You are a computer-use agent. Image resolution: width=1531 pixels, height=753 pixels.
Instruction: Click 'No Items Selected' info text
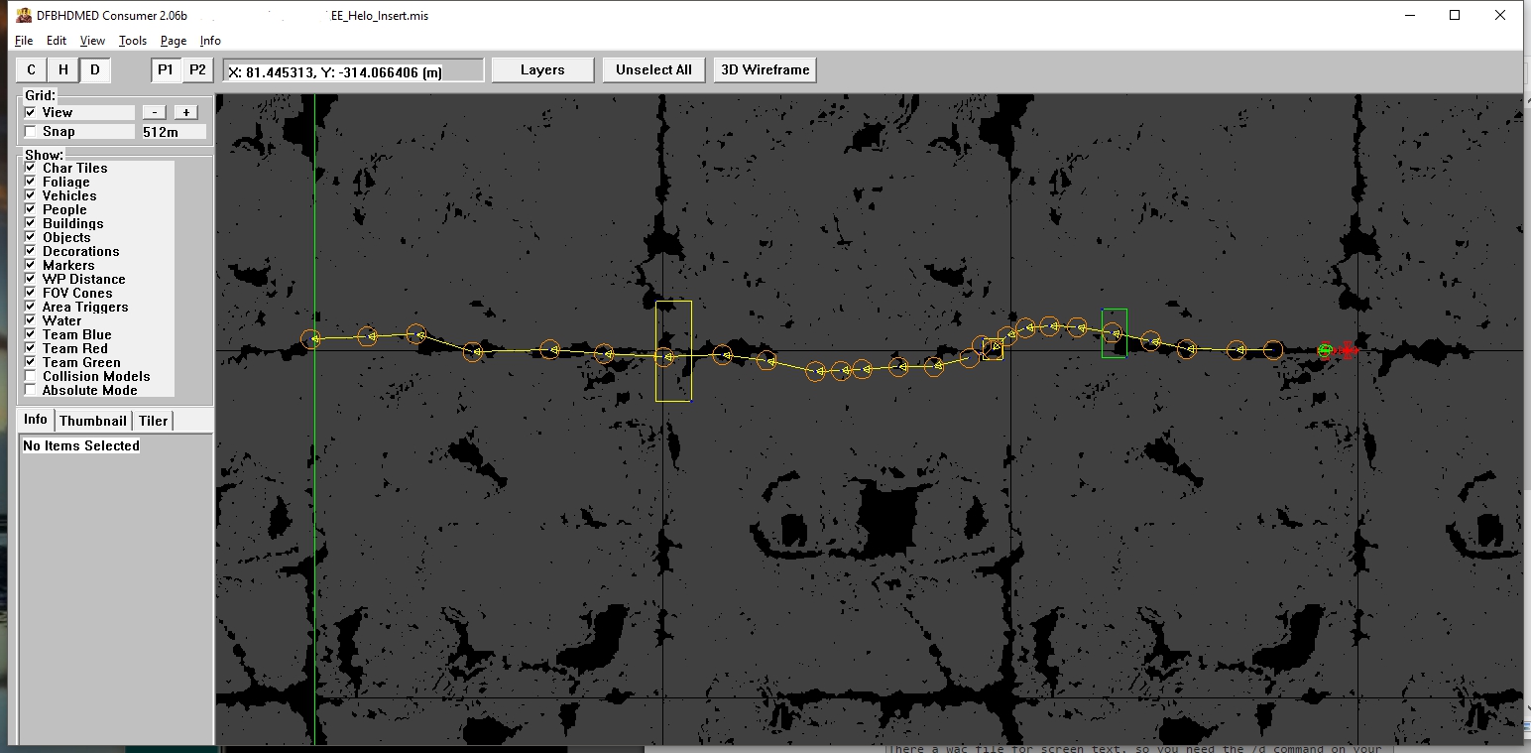tap(81, 445)
